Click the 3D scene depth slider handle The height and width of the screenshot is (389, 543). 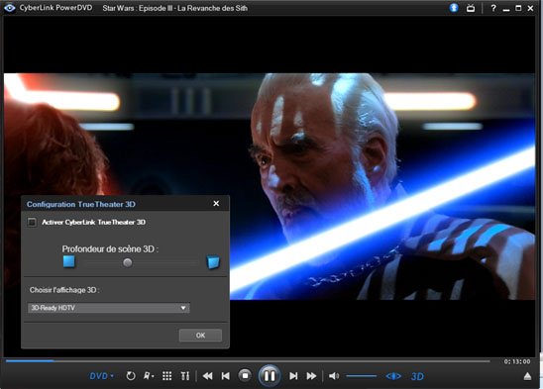(x=128, y=262)
